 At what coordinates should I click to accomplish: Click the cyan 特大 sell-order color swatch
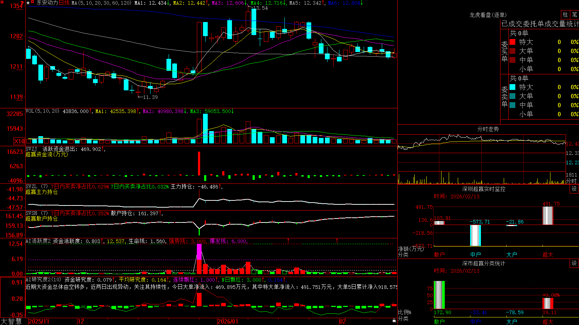[512, 87]
